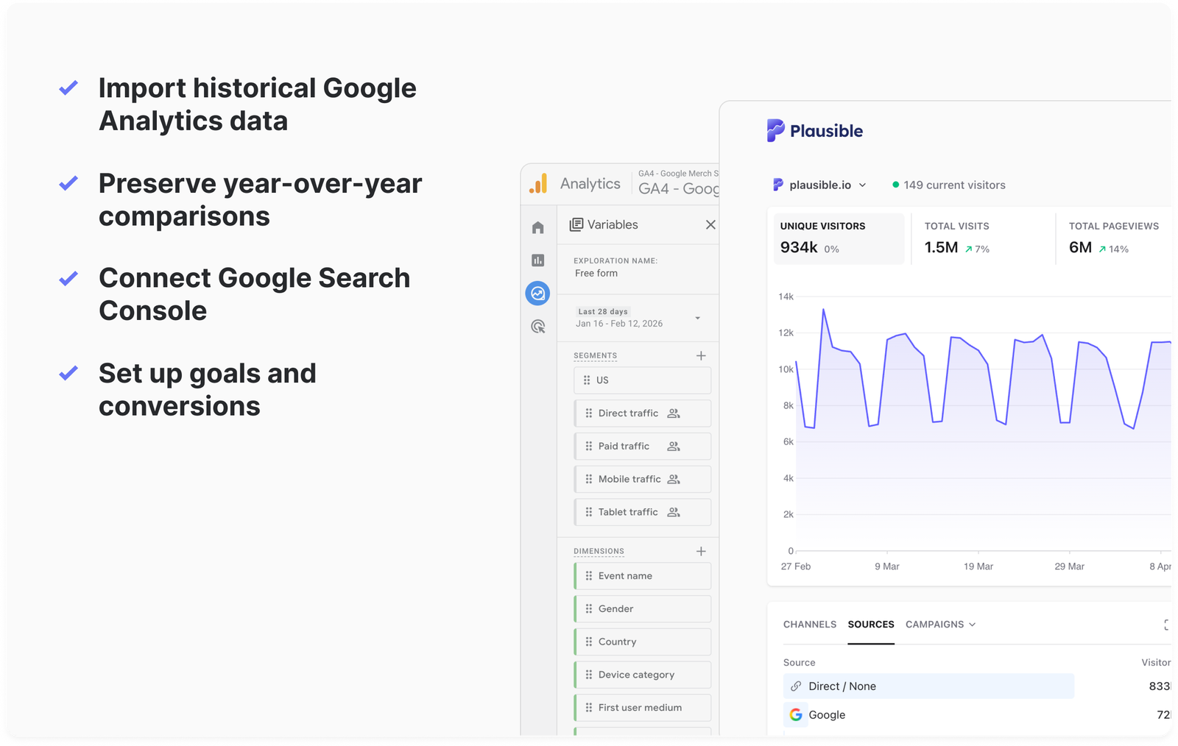Open the plausible.io site switcher dropdown
Image resolution: width=1178 pixels, height=746 pixels.
(x=819, y=185)
